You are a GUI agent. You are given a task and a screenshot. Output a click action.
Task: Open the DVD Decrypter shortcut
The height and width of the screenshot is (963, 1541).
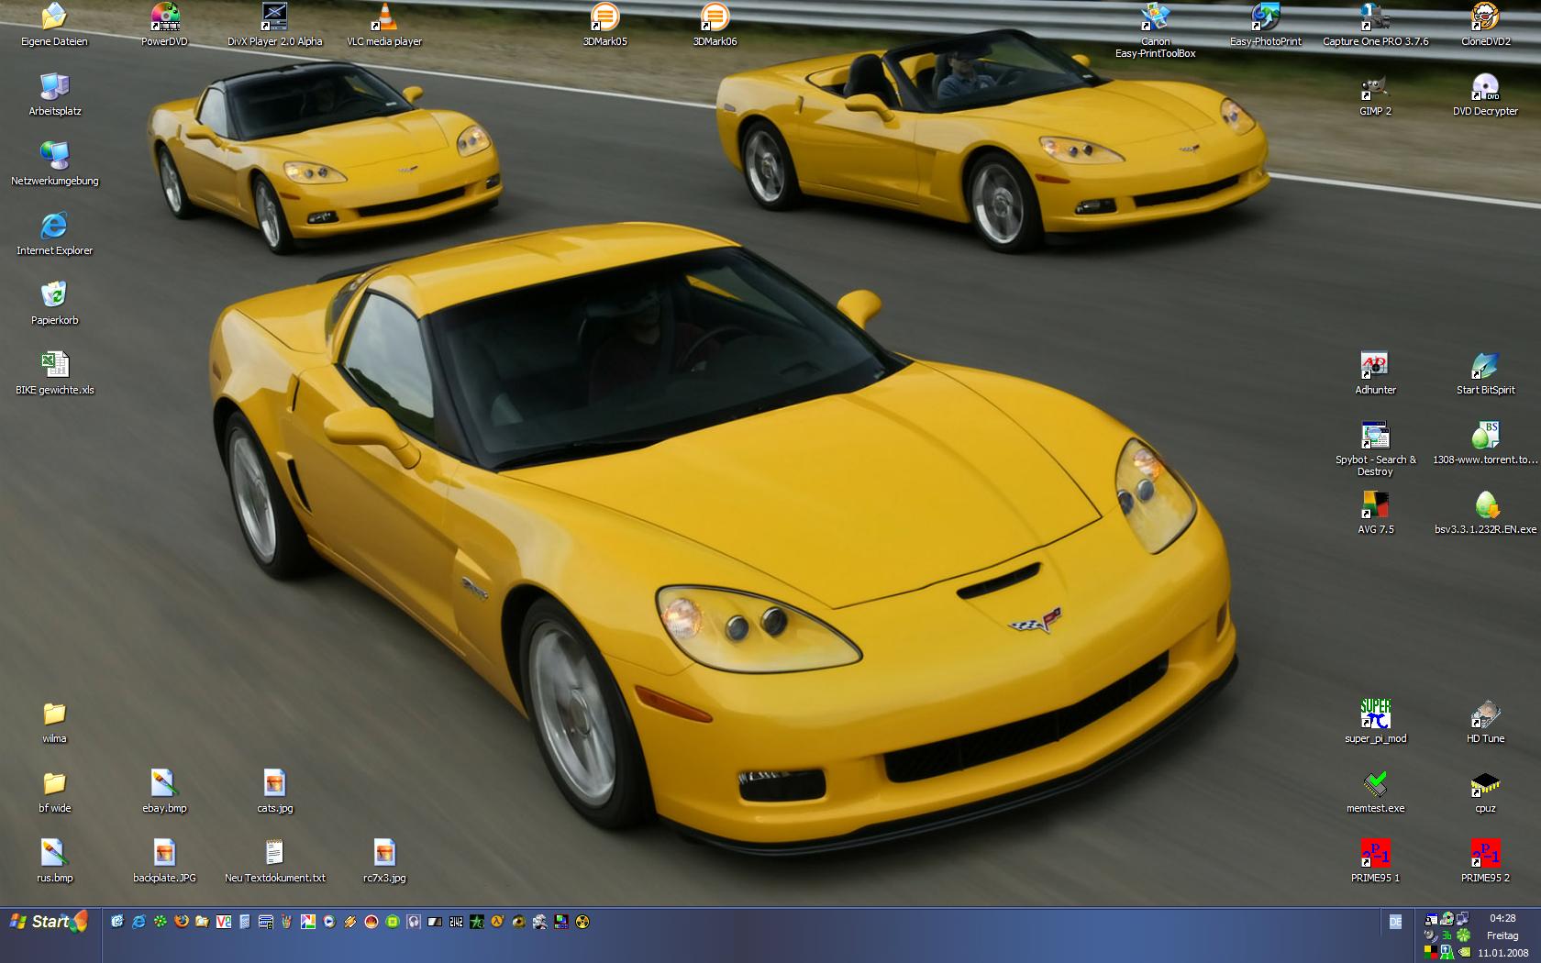(1484, 88)
